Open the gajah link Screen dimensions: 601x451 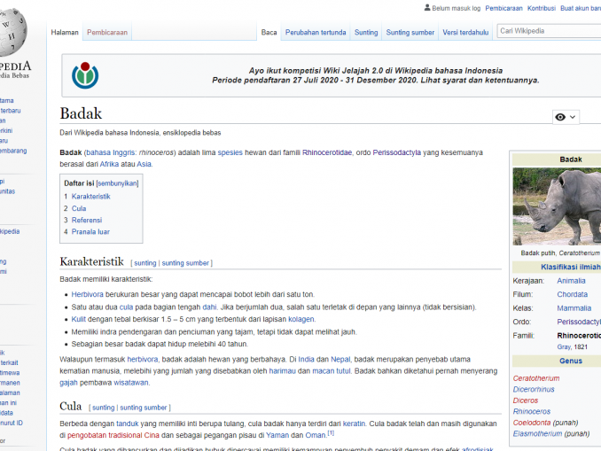click(x=68, y=383)
